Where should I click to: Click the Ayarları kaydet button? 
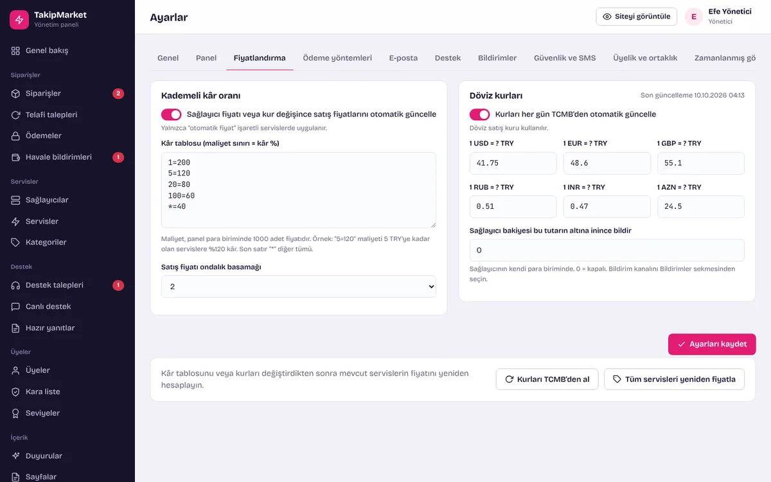coord(712,344)
